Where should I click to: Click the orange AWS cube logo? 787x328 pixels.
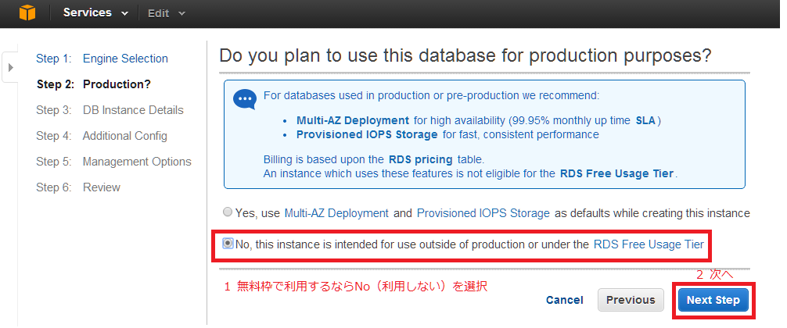click(x=27, y=12)
